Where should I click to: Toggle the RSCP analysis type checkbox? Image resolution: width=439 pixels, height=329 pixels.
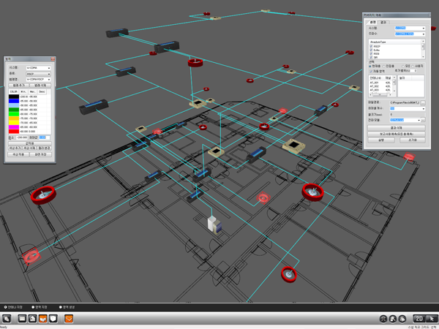pyautogui.click(x=371, y=47)
